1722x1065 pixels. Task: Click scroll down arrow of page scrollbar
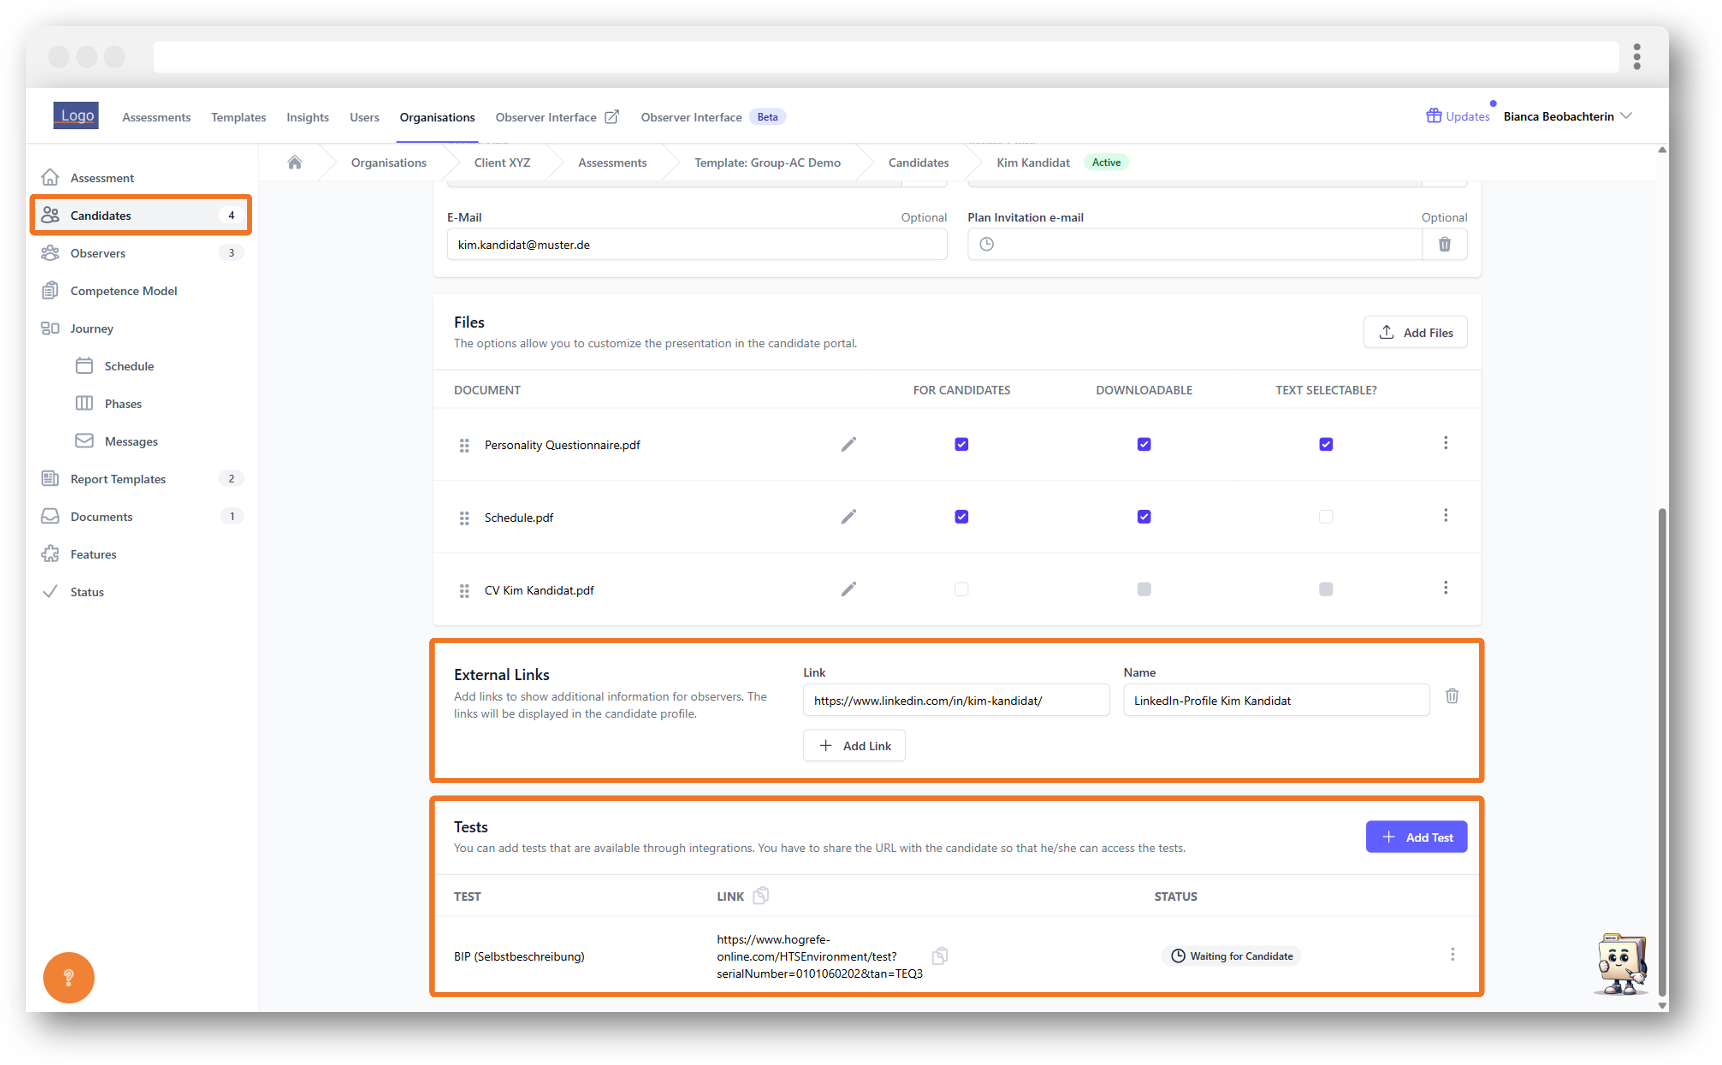(1662, 1005)
